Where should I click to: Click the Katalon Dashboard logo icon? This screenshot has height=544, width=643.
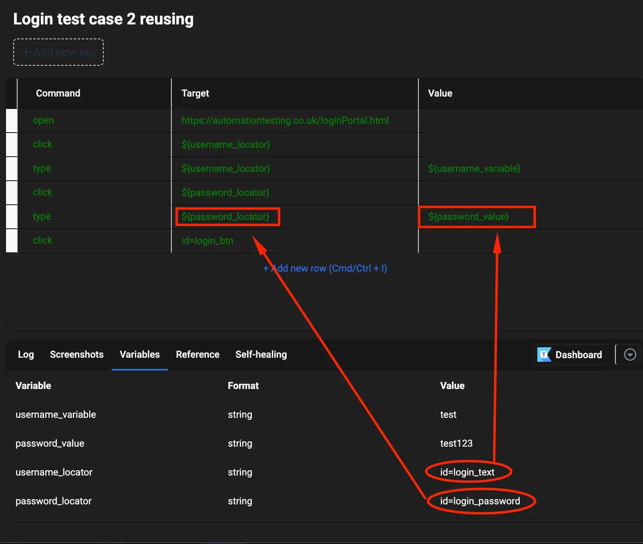[x=544, y=355]
